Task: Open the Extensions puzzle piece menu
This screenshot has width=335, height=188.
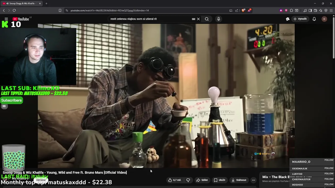Action: (x=291, y=10)
